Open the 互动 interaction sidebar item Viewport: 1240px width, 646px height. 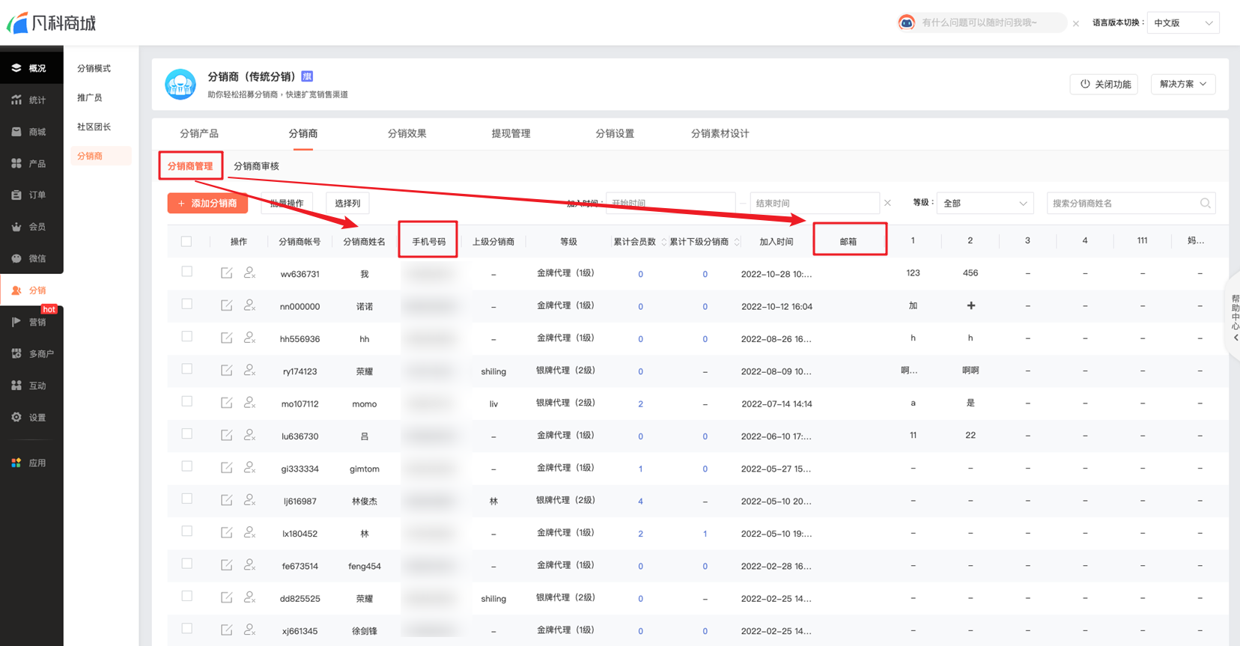click(x=31, y=386)
